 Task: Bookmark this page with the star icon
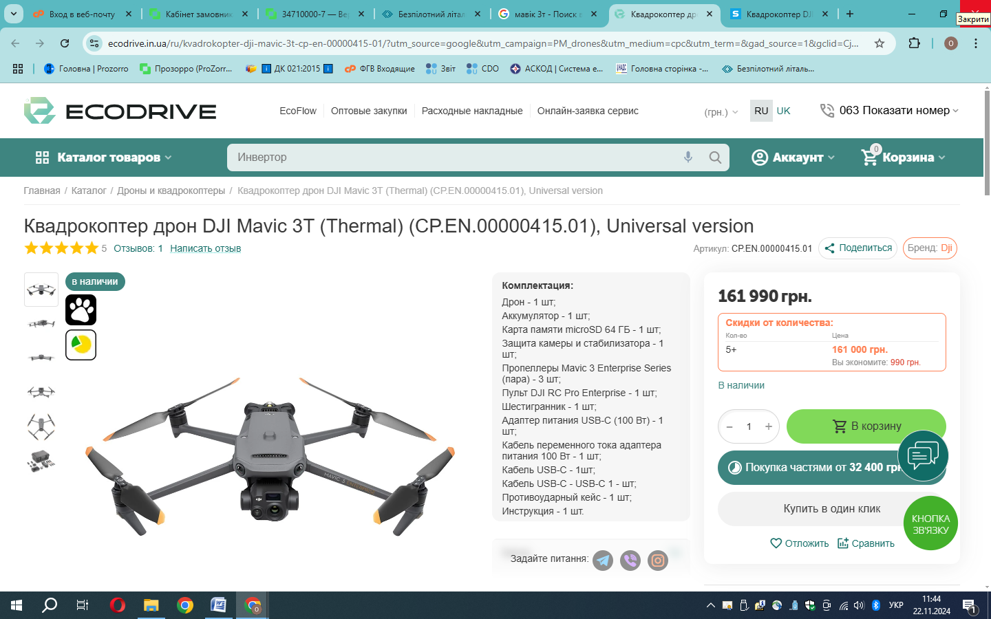(879, 43)
